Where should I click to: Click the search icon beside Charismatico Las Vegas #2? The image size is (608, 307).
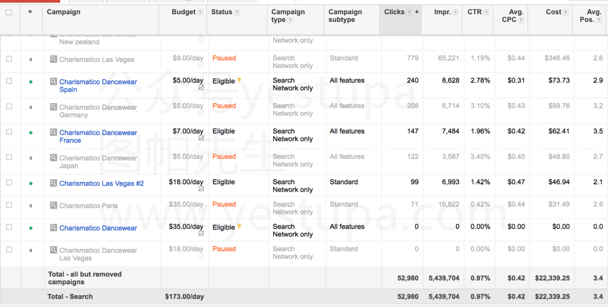click(x=53, y=183)
